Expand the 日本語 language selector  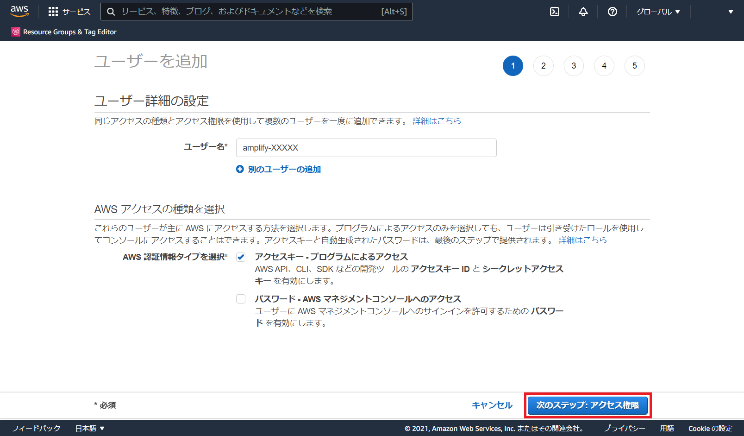click(90, 429)
